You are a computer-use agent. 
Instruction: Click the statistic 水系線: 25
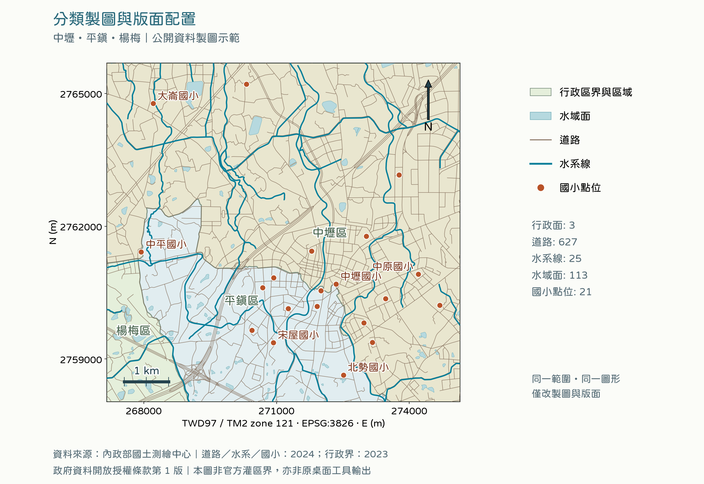coord(556,258)
